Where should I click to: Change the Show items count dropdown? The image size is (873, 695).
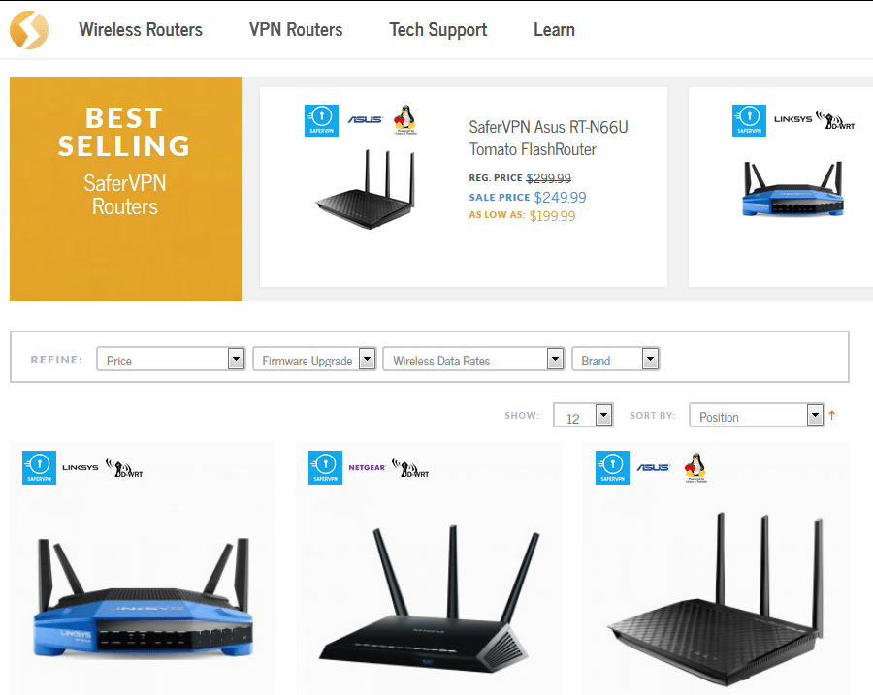click(583, 416)
